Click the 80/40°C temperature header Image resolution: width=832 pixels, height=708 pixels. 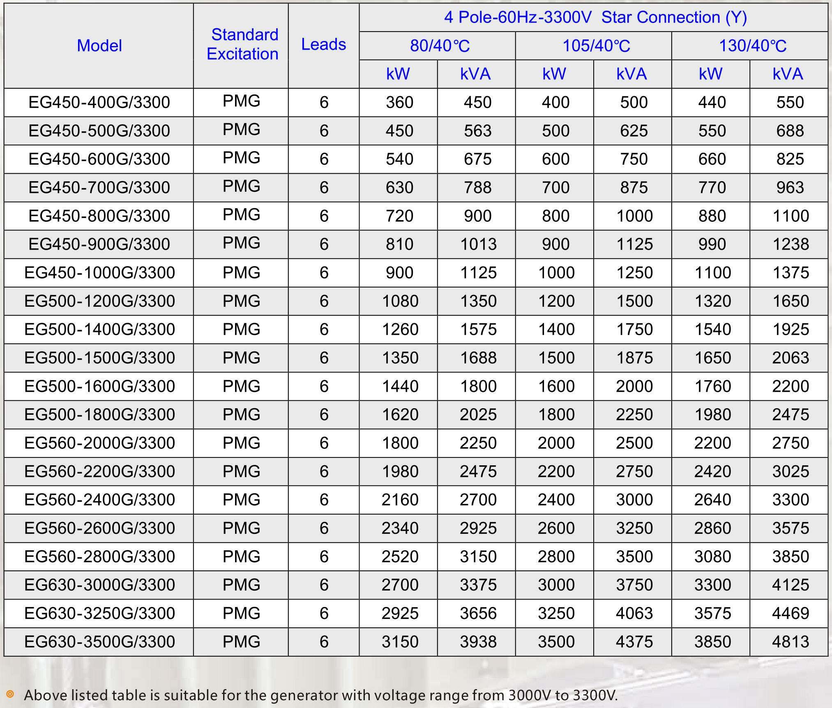coord(440,46)
